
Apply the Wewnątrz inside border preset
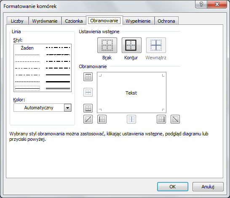[x=156, y=45]
